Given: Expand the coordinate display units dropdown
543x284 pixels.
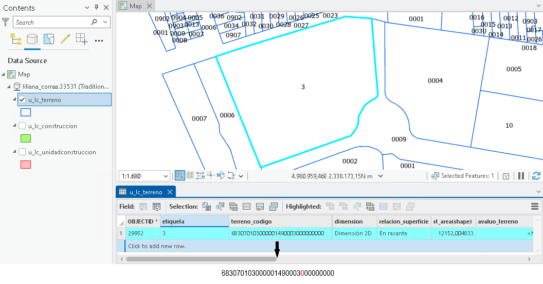Looking at the screenshot, I should (380, 176).
